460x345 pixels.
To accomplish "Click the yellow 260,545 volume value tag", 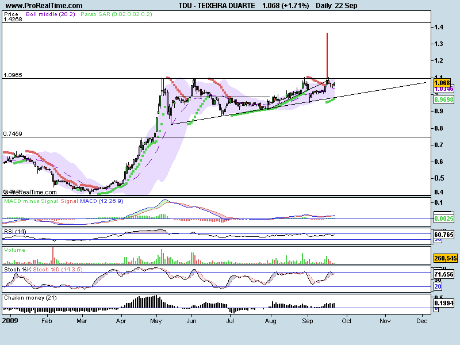I will pyautogui.click(x=445, y=258).
